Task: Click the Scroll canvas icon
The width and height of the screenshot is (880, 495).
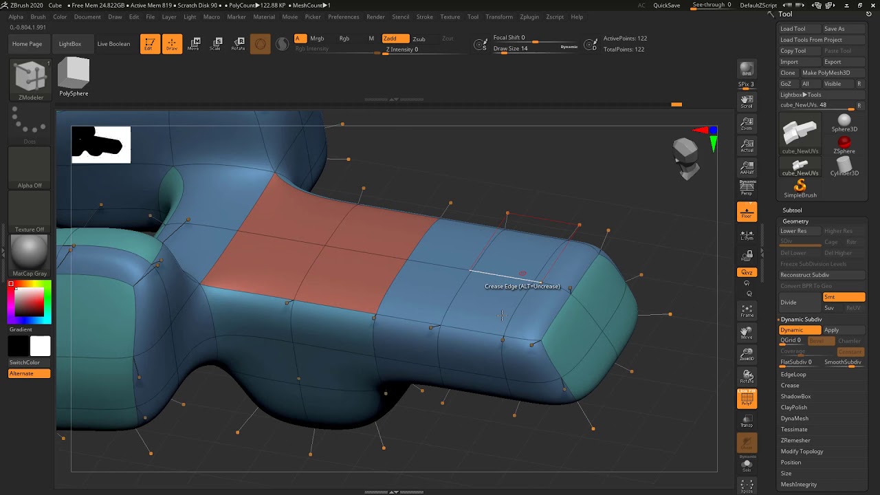Action: 747,102
